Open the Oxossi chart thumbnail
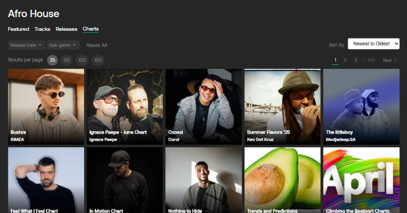The width and height of the screenshot is (407, 213). (203, 106)
